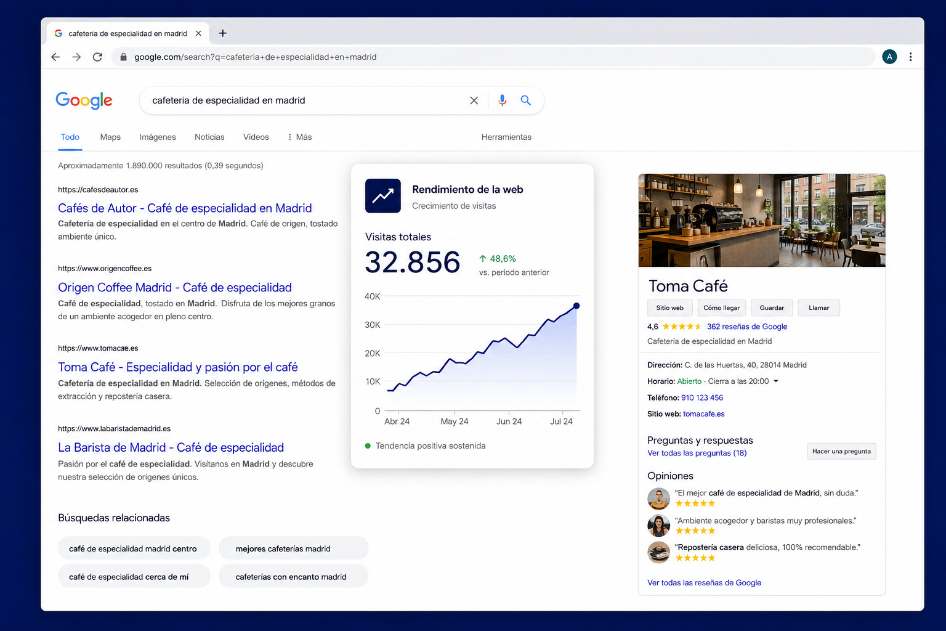946x631 pixels.
Task: Open Herramientas search tools
Action: point(506,137)
